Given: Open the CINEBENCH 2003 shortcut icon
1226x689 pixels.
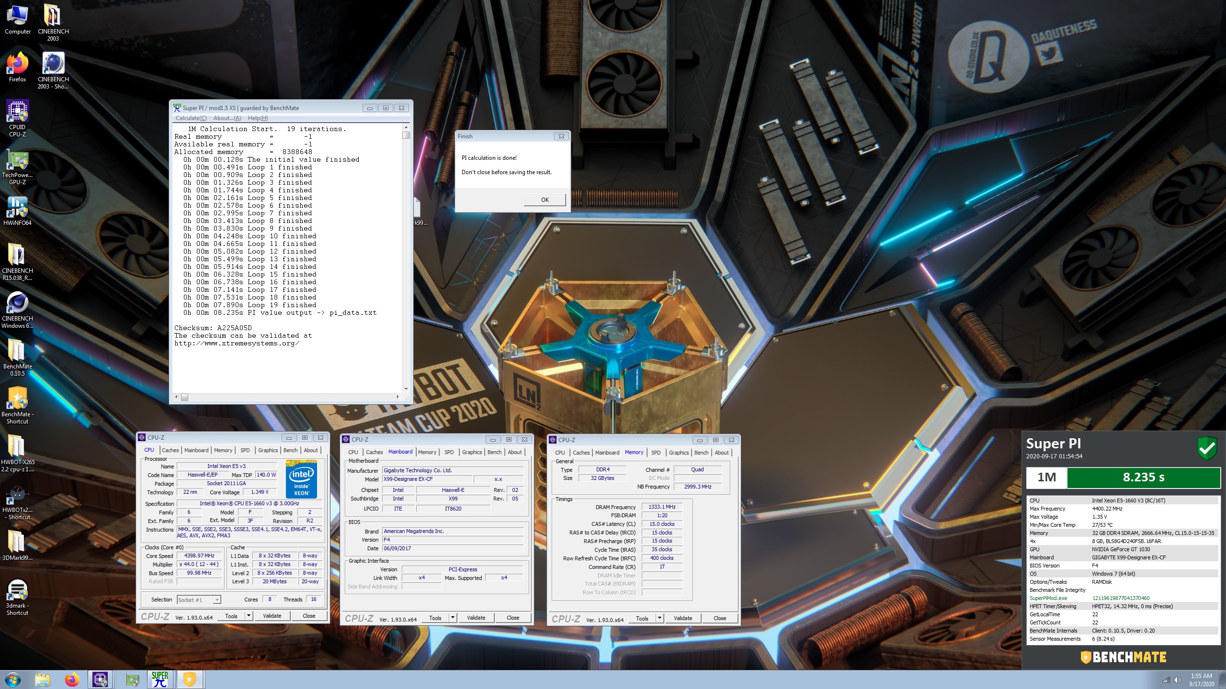Looking at the screenshot, I should [x=53, y=70].
